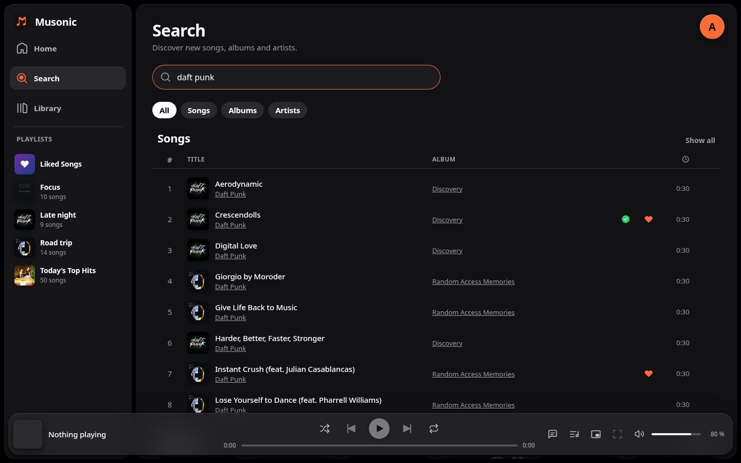Viewport: 741px width, 463px height.
Task: Click the duration clock column header
Action: (685, 159)
